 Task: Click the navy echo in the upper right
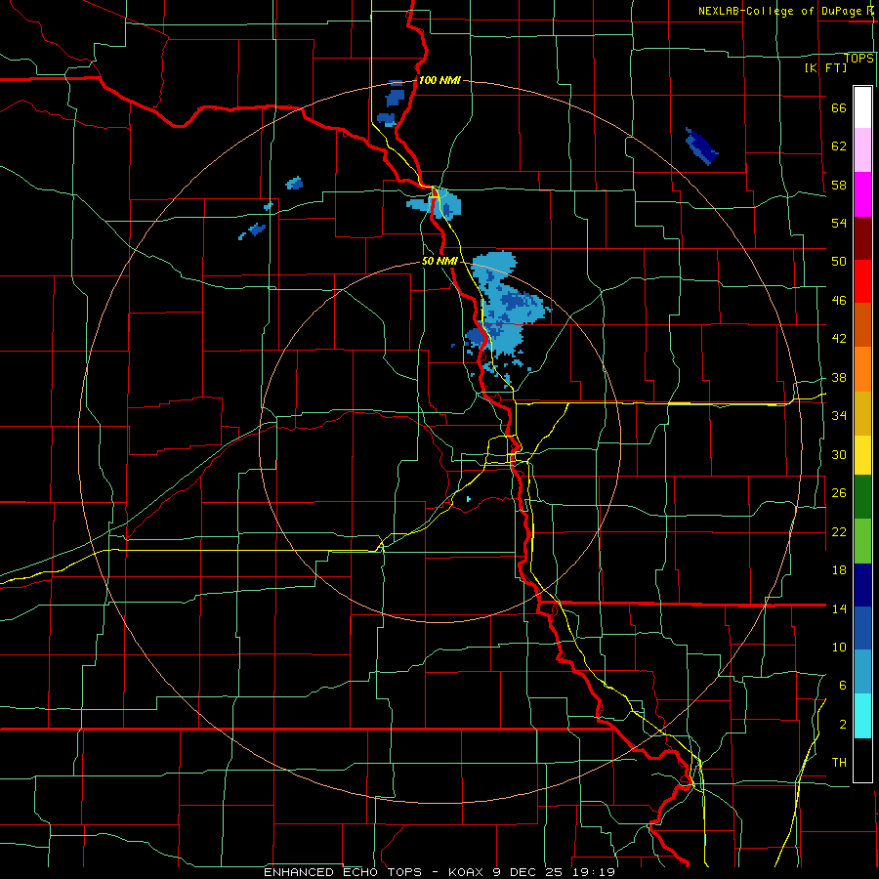point(700,146)
